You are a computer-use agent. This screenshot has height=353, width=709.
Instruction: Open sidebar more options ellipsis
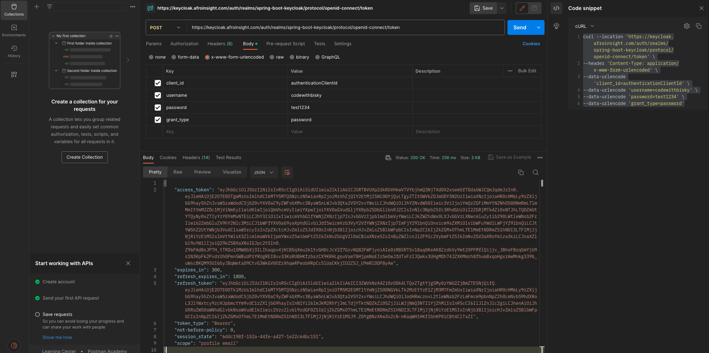point(133,7)
